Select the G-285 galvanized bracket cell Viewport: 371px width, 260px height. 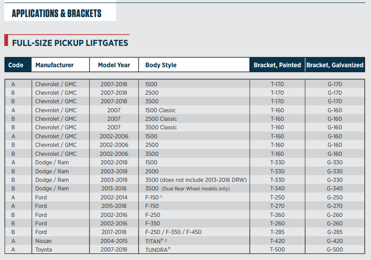click(x=335, y=232)
